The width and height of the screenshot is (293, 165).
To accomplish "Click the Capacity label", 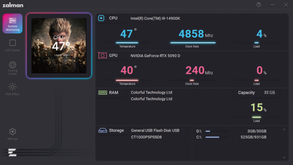I will click(x=246, y=93).
